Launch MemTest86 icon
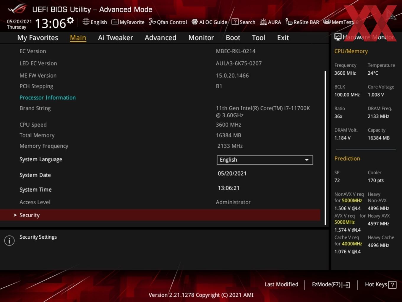This screenshot has height=302, width=402. (x=327, y=22)
